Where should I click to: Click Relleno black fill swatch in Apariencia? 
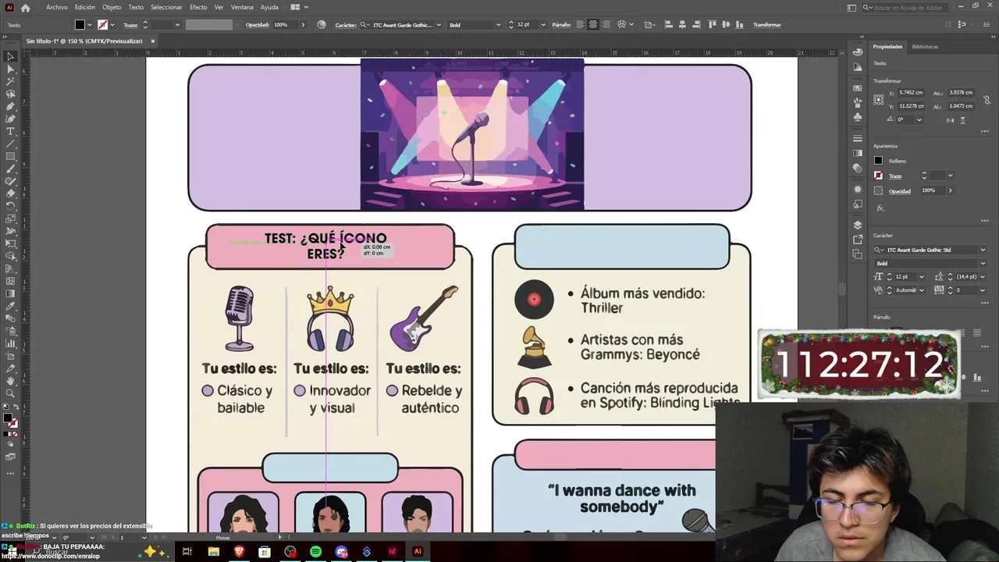coord(878,160)
